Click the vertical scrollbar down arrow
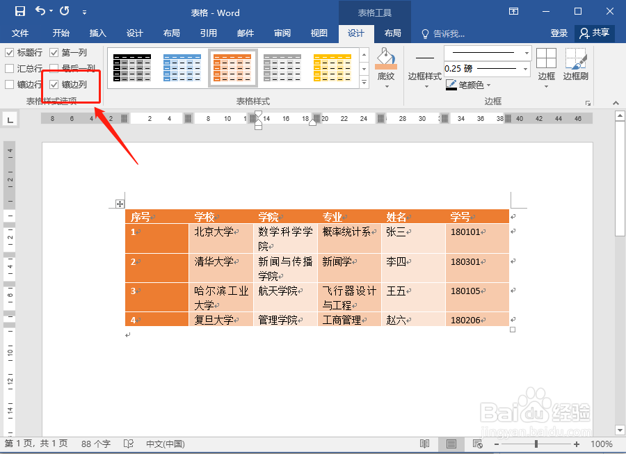 coord(620,430)
